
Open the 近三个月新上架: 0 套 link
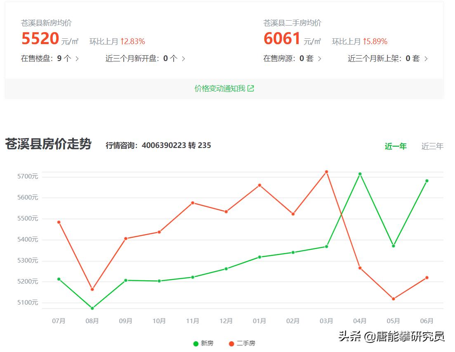[x=388, y=59]
